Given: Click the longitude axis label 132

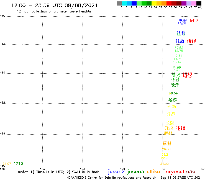Looking at the screenshot, I should pyautogui.click(x=163, y=169).
